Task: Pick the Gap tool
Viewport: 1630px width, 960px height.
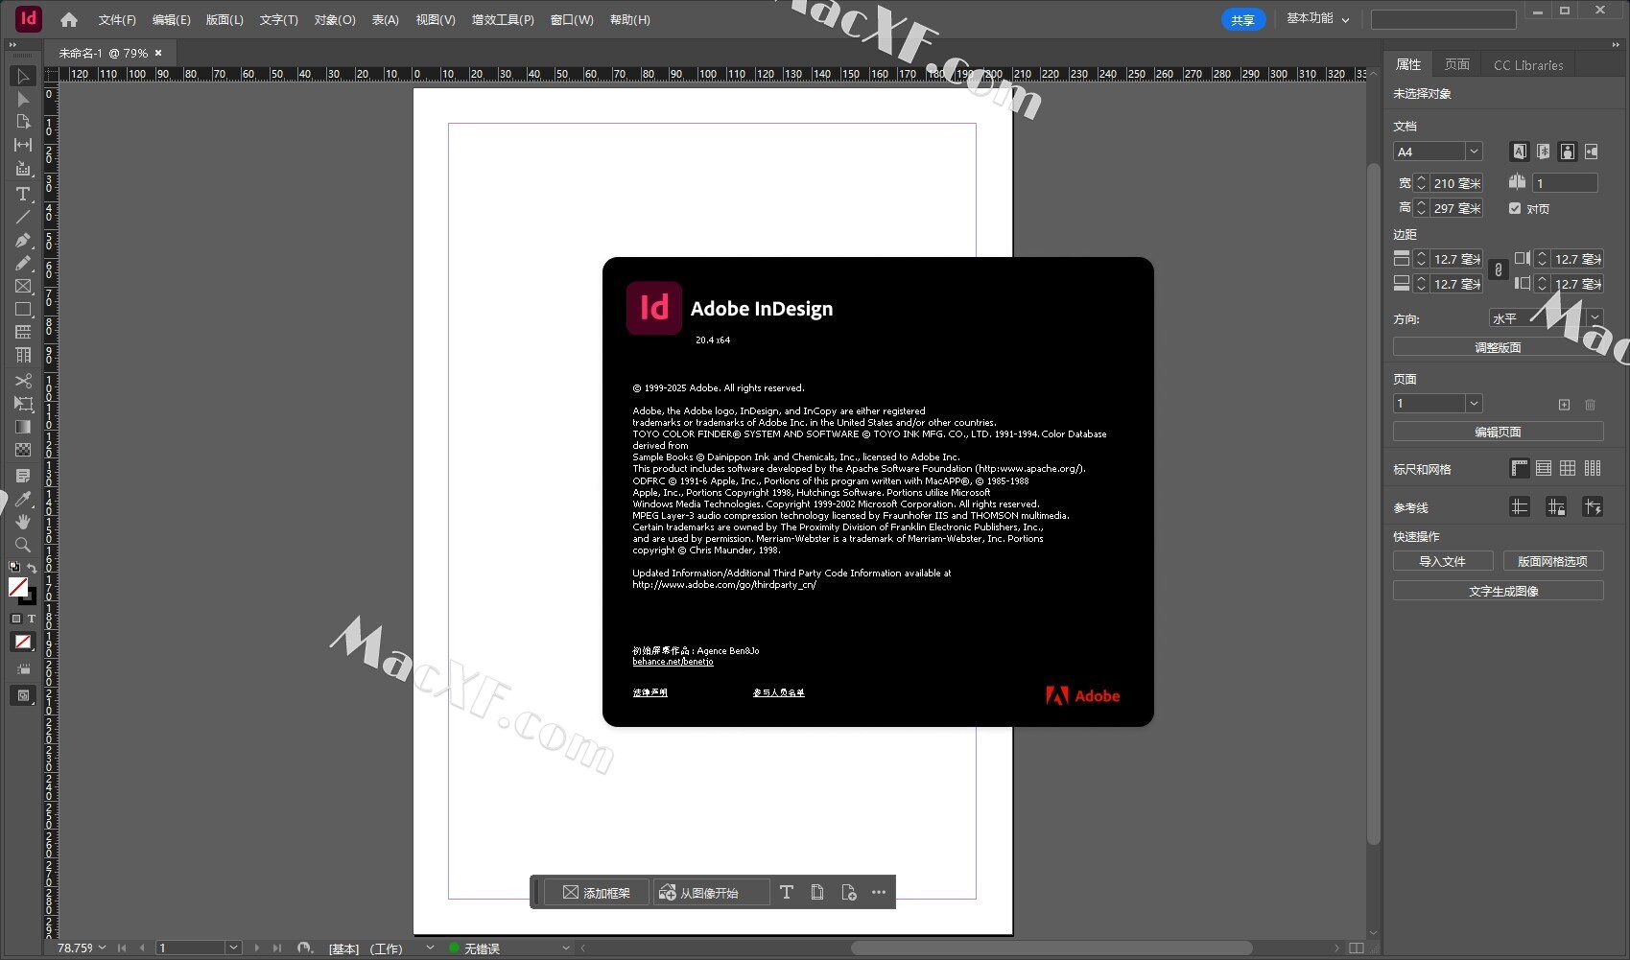Action: click(23, 145)
